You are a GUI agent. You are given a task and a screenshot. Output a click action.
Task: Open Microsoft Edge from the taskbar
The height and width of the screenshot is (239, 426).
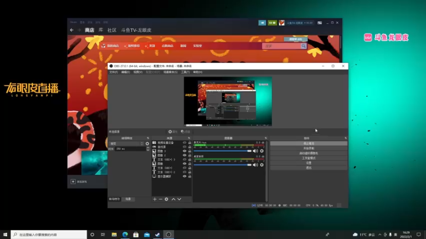click(x=125, y=234)
